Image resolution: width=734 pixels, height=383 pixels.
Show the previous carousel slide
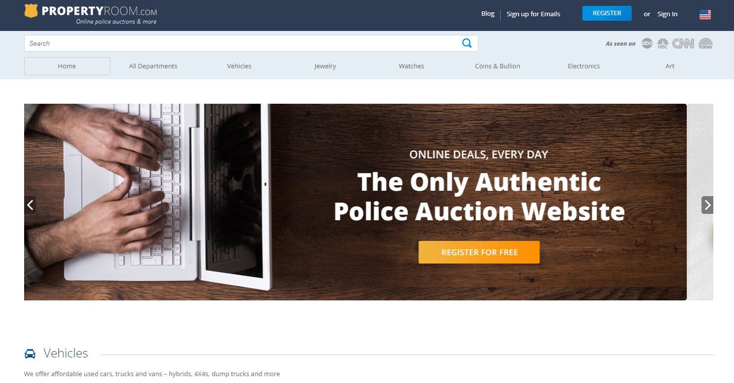pos(30,205)
